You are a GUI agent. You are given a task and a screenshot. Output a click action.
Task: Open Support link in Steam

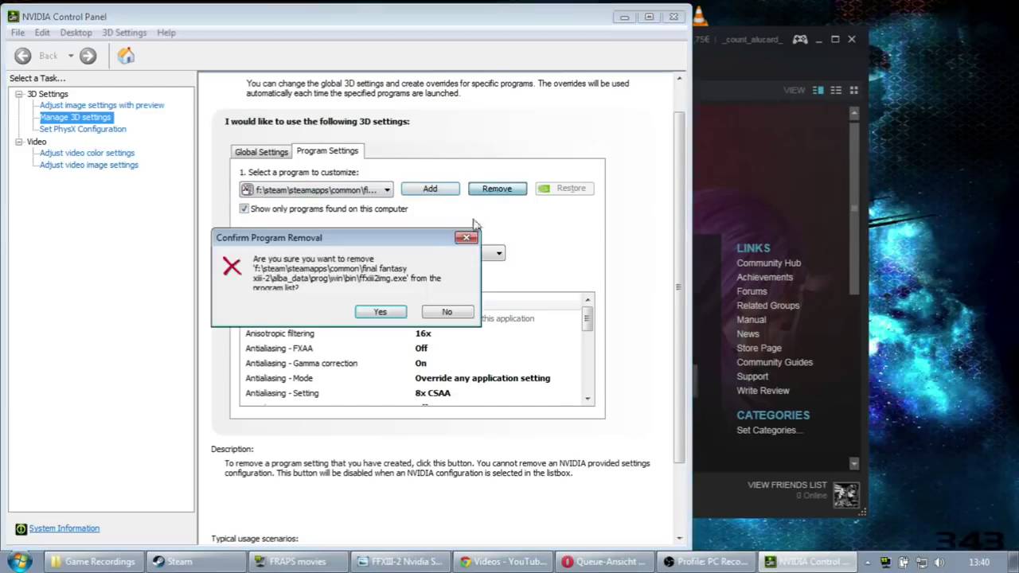[752, 376]
